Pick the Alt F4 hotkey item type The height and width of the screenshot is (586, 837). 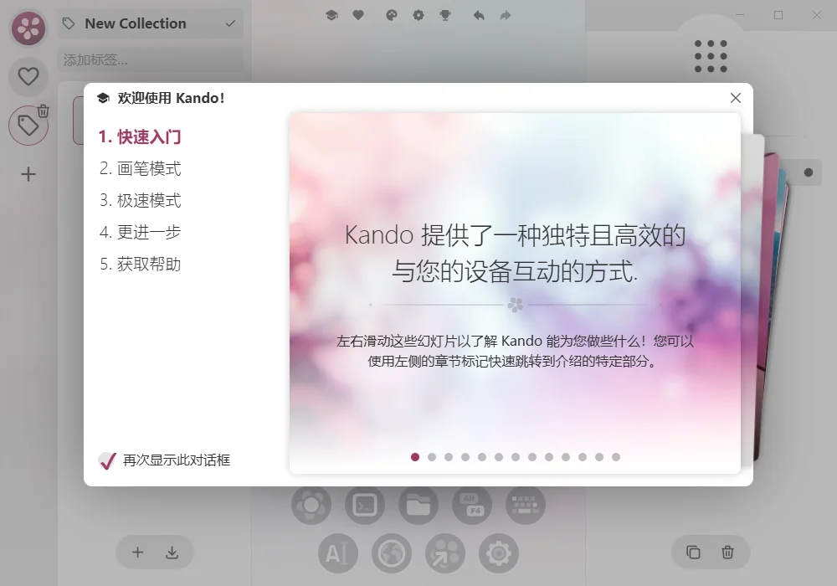472,504
